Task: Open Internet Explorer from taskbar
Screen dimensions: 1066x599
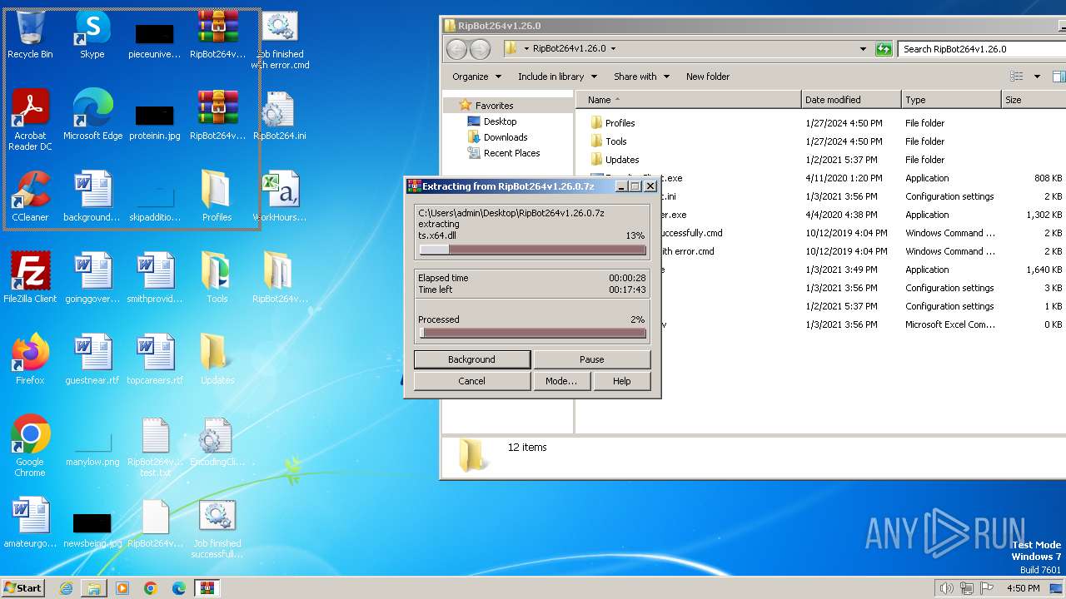Action: tap(66, 588)
